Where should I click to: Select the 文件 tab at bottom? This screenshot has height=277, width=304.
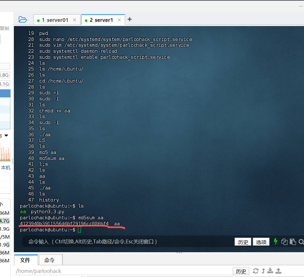point(25,260)
